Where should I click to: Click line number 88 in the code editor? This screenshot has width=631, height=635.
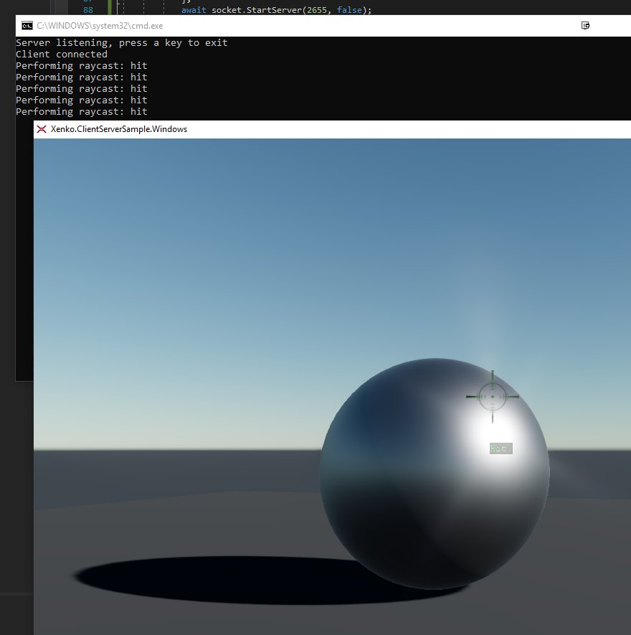pyautogui.click(x=87, y=10)
